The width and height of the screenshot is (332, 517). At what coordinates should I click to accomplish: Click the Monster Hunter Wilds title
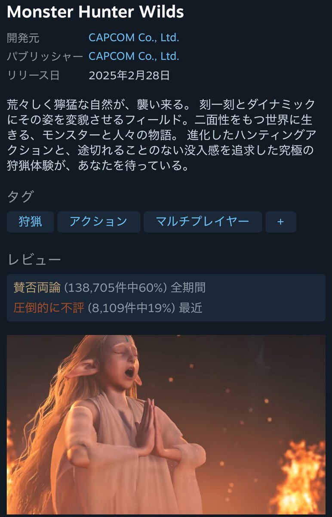[95, 12]
